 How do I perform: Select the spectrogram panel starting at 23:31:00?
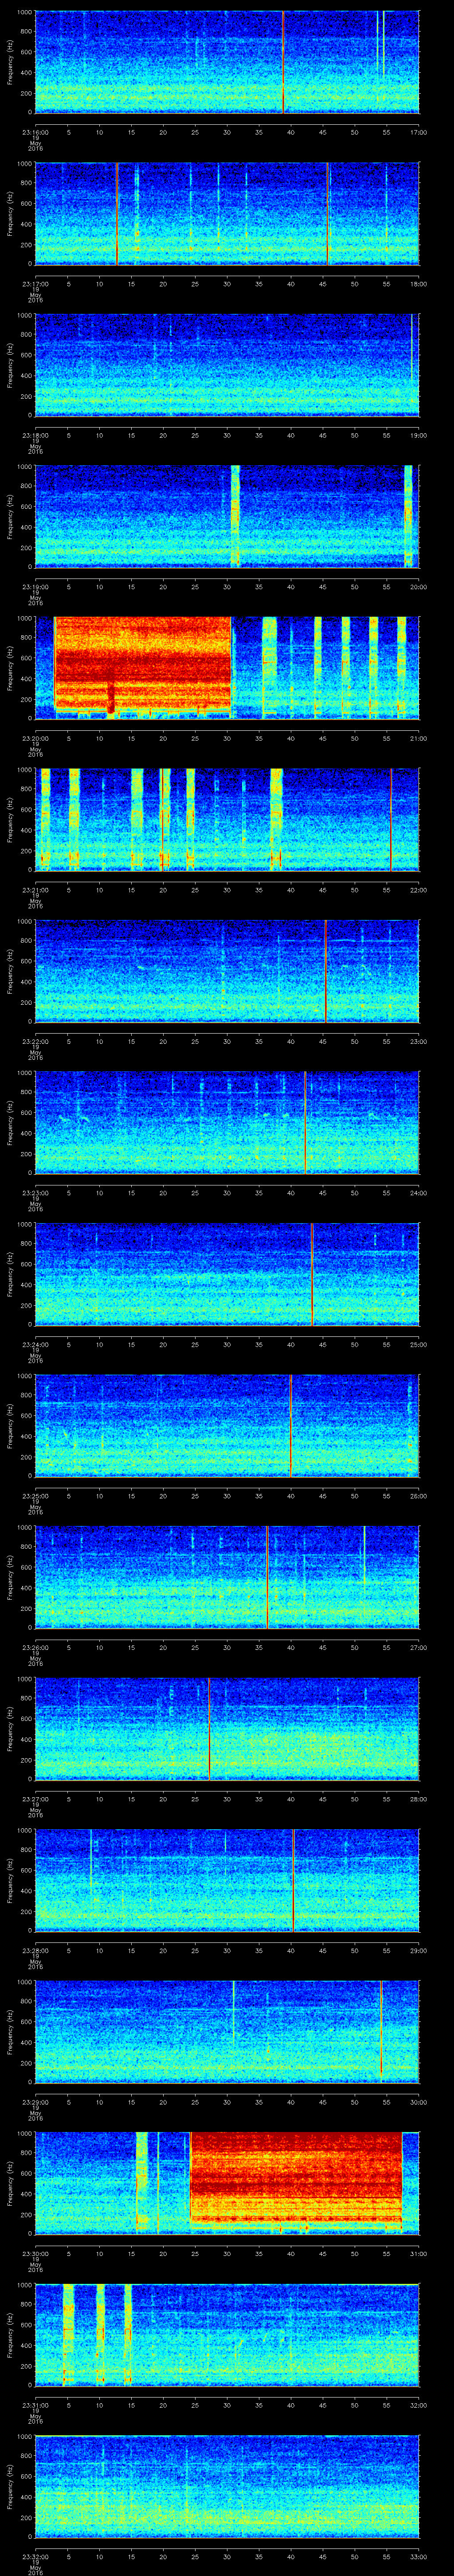[x=227, y=2336]
